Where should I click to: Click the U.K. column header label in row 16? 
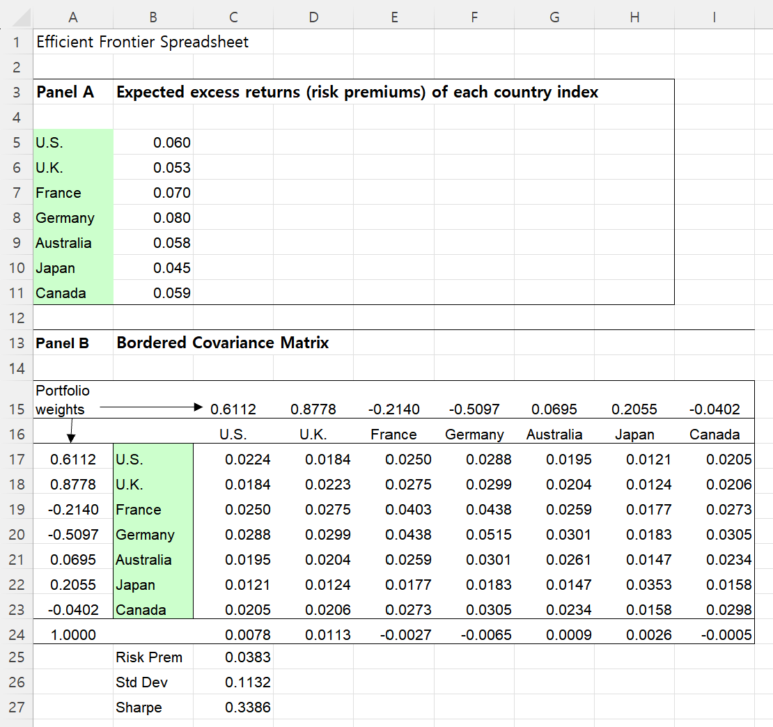coord(313,435)
